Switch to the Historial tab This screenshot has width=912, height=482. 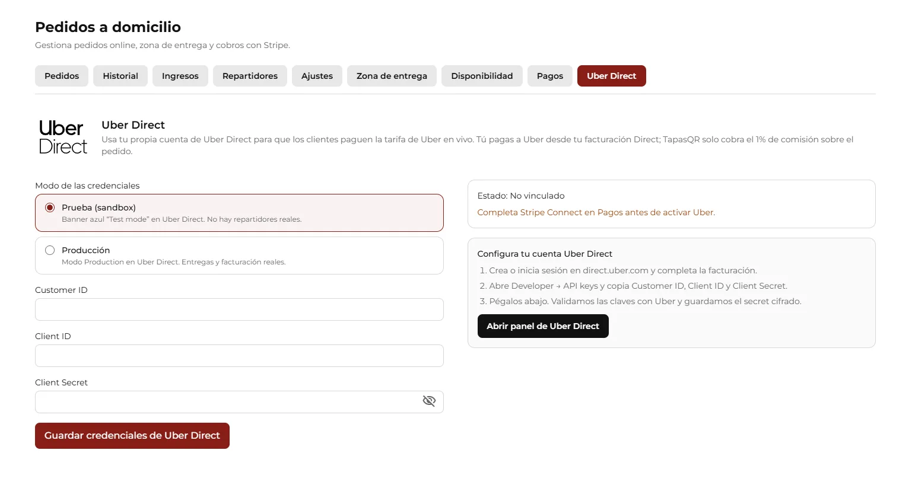(120, 76)
